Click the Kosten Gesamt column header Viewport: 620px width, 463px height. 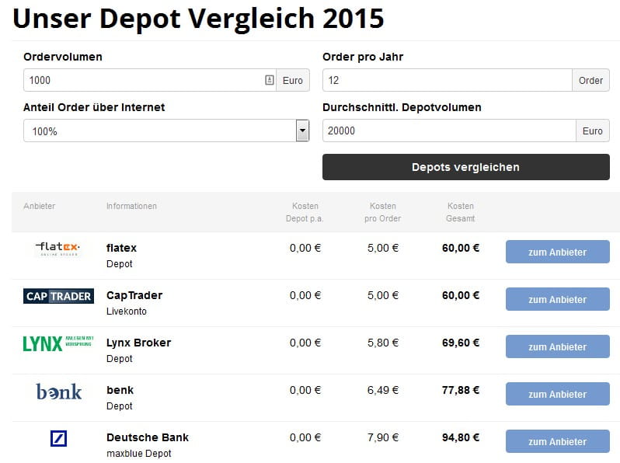(460, 212)
